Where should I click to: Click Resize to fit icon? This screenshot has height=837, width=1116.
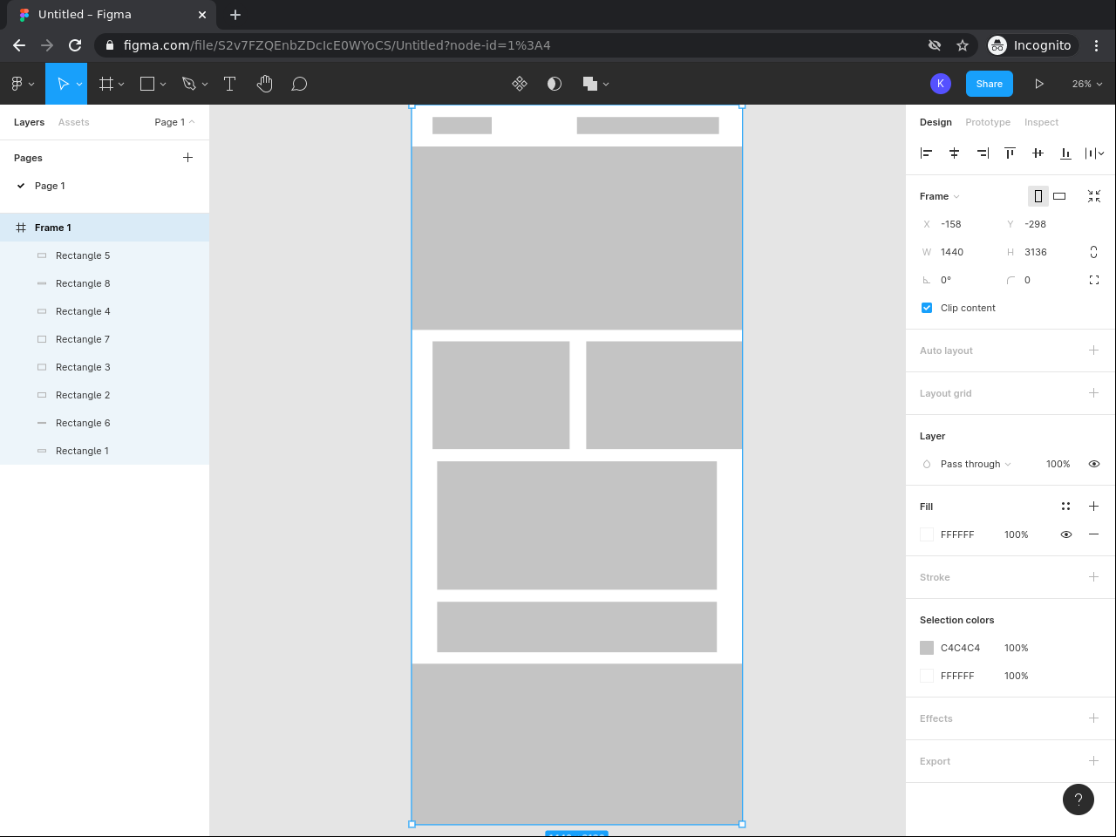[x=1093, y=196]
